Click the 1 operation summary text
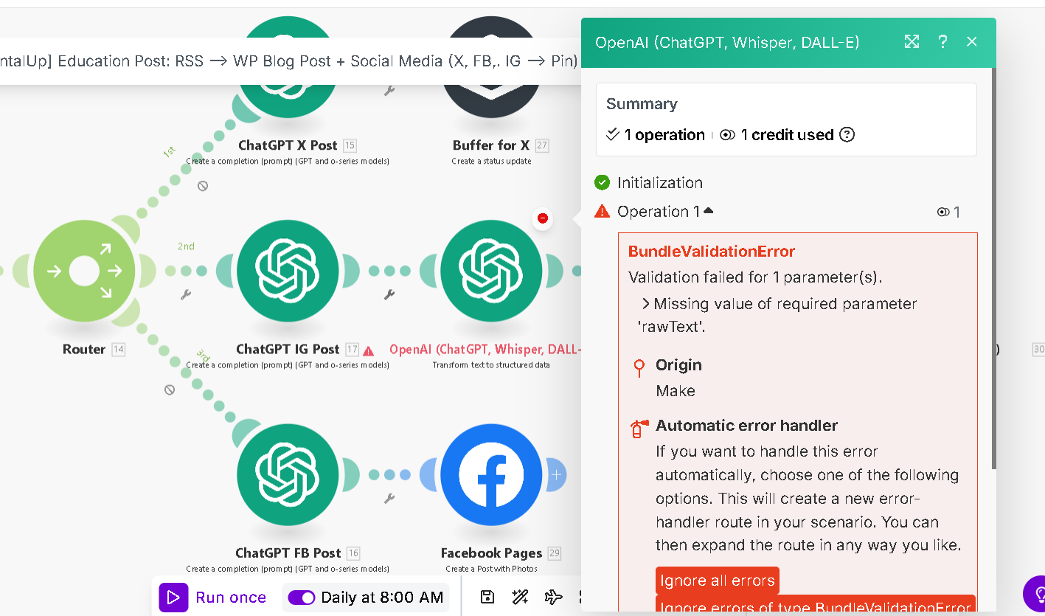 [x=664, y=135]
